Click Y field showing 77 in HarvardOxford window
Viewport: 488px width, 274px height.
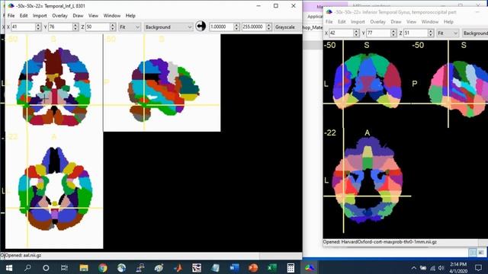(x=378, y=33)
